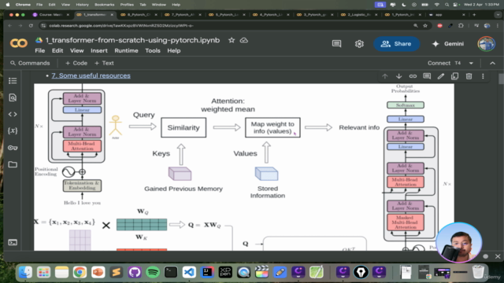This screenshot has width=504, height=283.
Task: Star the notebook next to its title
Action: [232, 40]
